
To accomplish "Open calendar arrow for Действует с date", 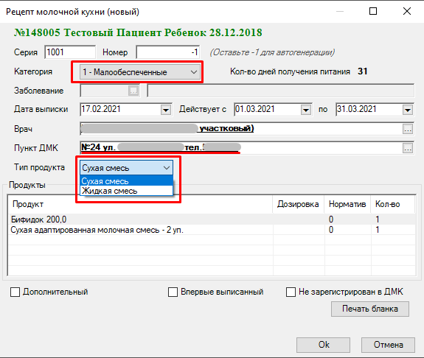I will (306, 110).
